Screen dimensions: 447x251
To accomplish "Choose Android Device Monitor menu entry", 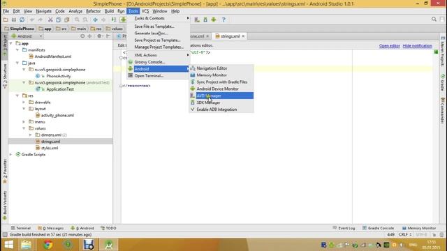I will point(221,89).
